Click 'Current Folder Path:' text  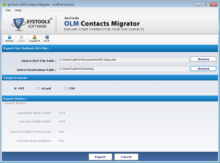(x=35, y=121)
